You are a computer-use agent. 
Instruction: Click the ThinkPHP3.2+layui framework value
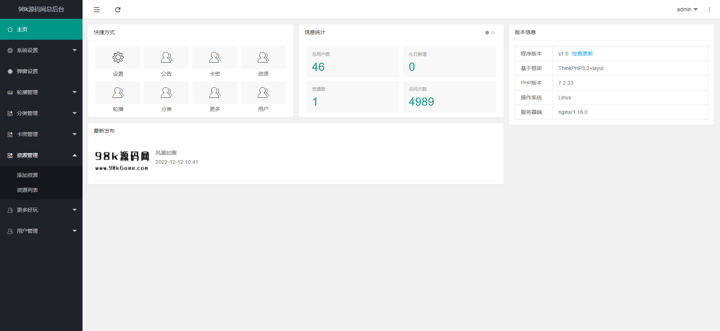581,68
